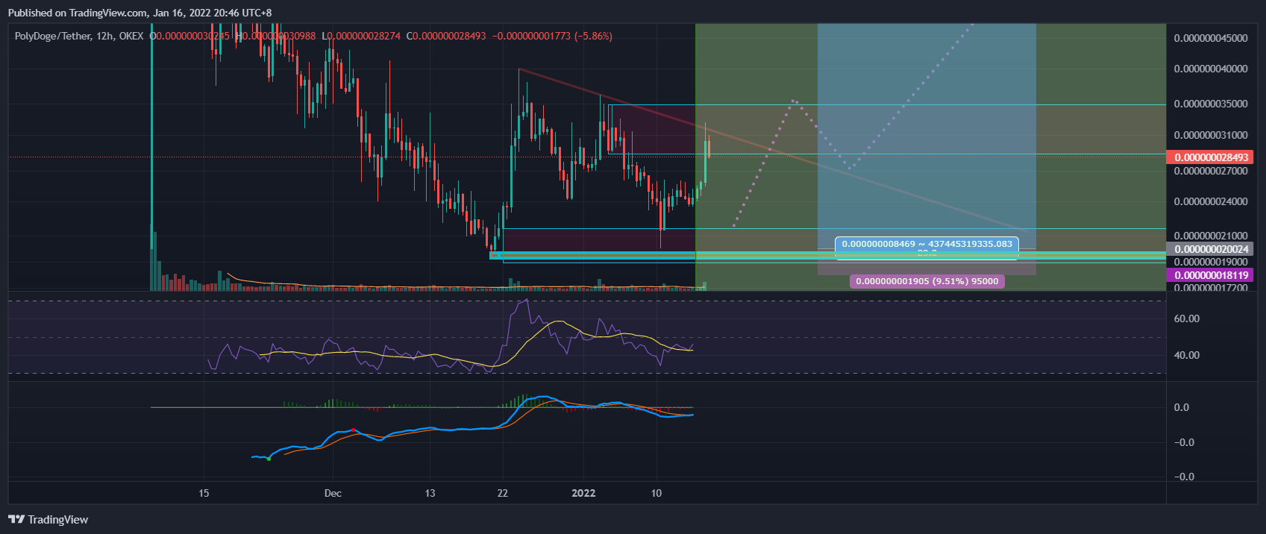Click the 22 date label on time axis
Image resolution: width=1266 pixels, height=534 pixels.
503,493
